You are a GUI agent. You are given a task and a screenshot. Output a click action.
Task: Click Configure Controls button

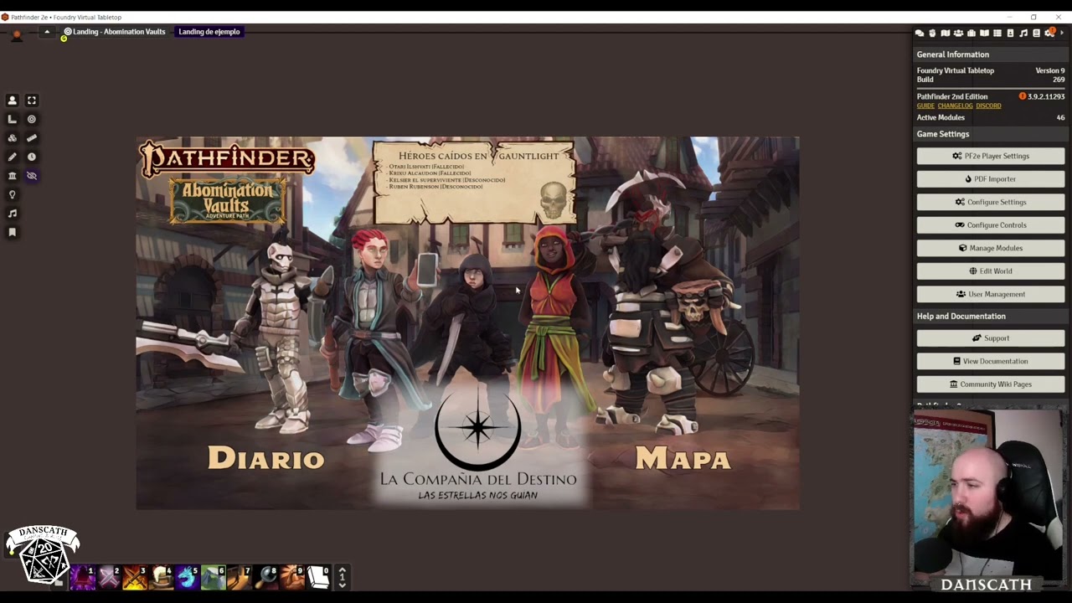pos(991,225)
